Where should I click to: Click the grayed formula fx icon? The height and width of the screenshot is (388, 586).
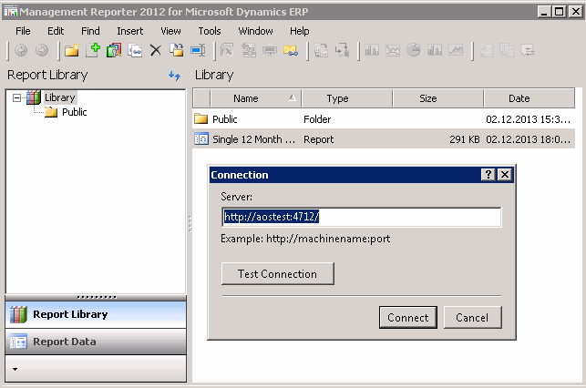(227, 50)
